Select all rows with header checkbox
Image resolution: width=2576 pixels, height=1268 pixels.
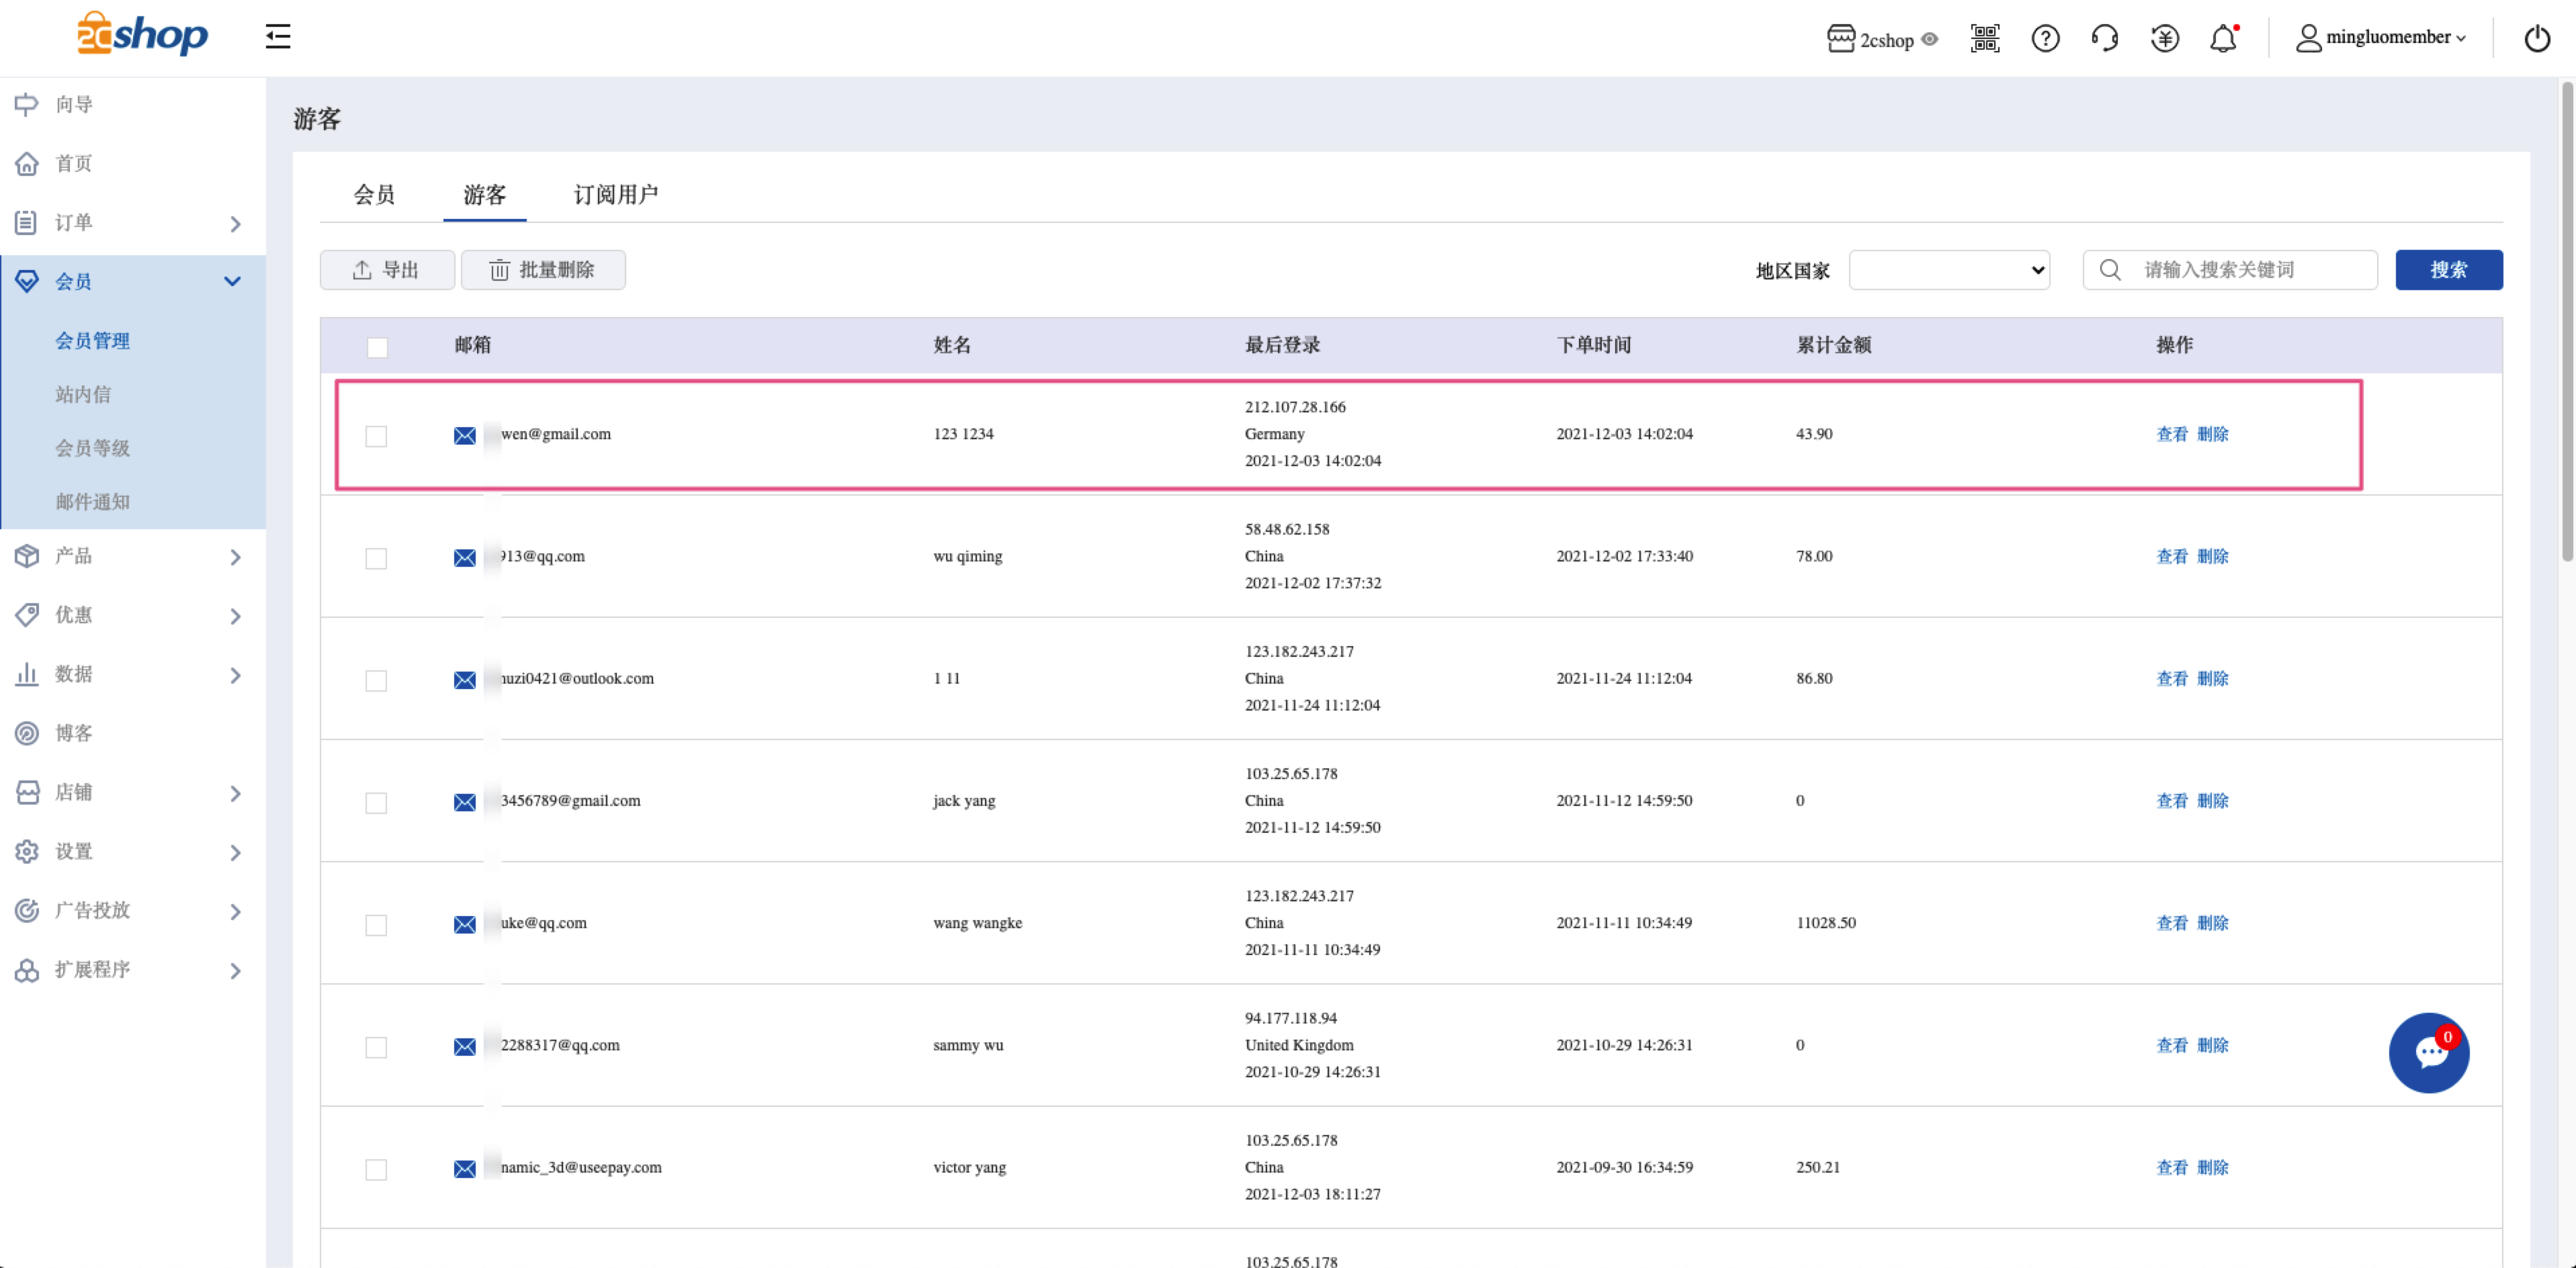tap(377, 348)
